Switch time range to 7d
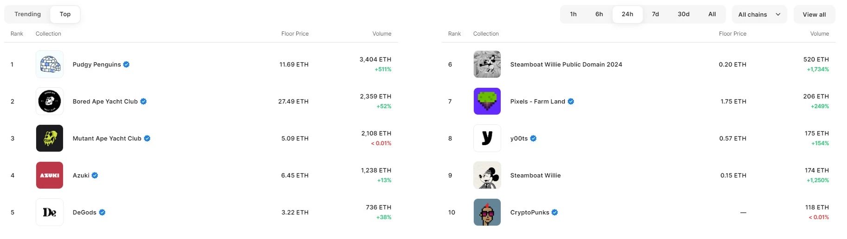The image size is (847, 239). (x=656, y=14)
